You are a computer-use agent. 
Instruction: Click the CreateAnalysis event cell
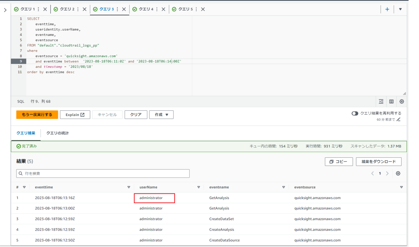[222, 230]
